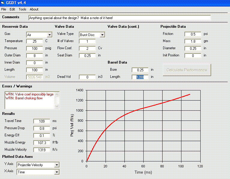This screenshot has width=230, height=179.
Task: Click the Muzzle Velocity result field
Action: click(x=42, y=150)
